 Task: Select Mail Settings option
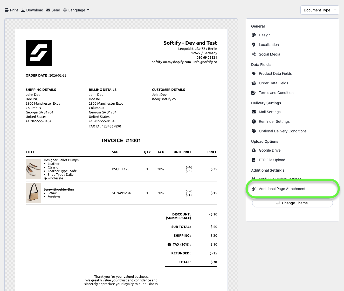(x=270, y=112)
